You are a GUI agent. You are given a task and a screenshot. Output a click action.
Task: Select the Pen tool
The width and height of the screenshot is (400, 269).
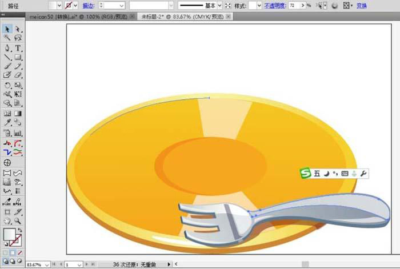7,48
